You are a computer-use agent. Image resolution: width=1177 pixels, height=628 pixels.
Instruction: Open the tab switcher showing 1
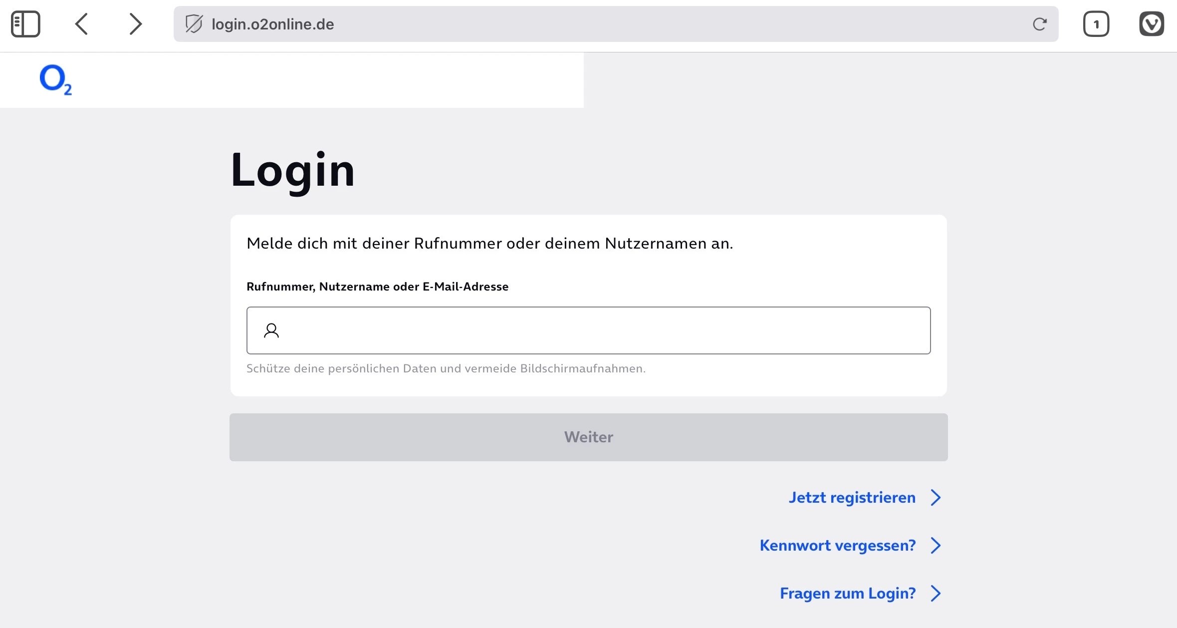[x=1096, y=24]
